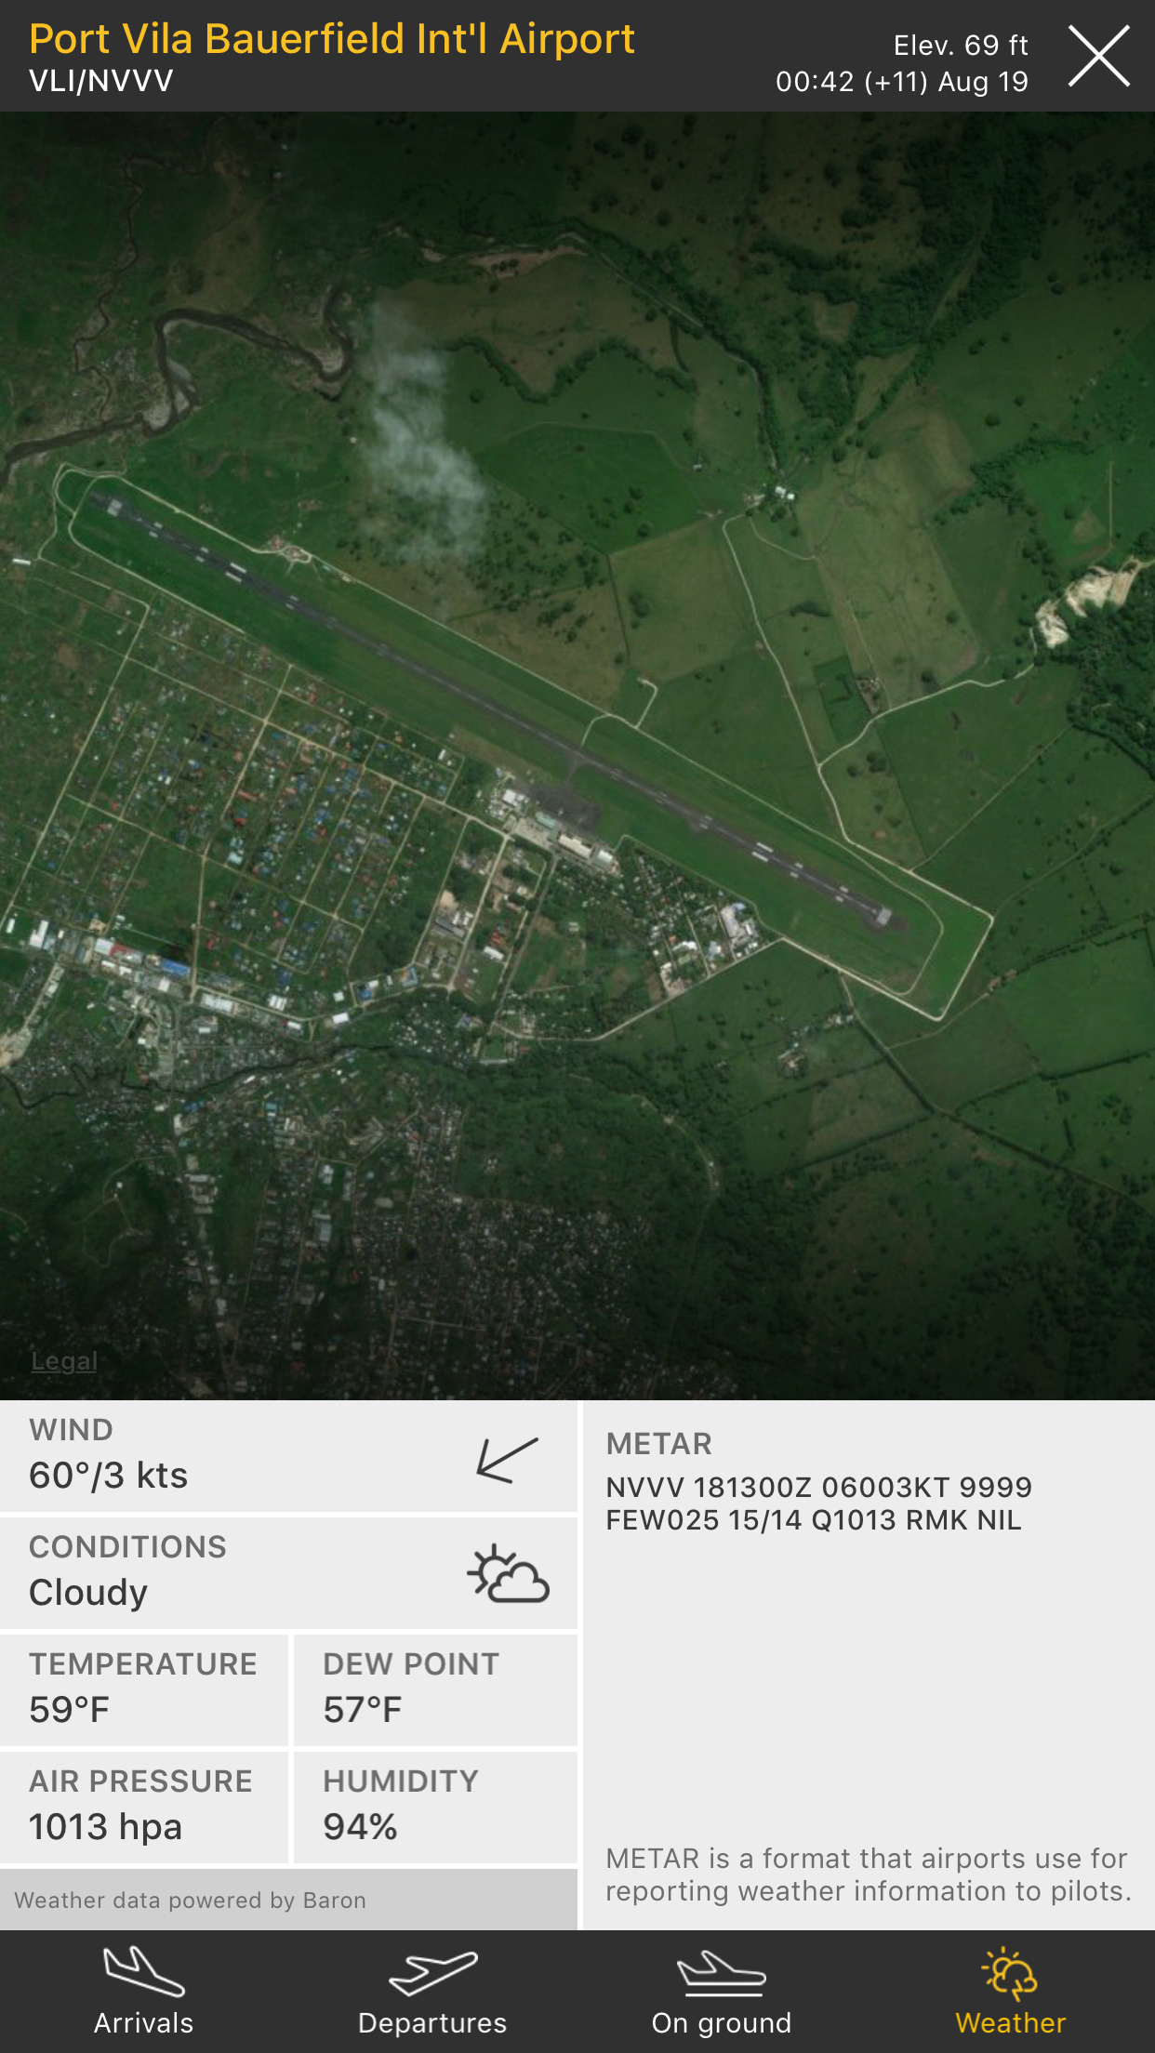Tap the on ground plane icon
1155x2053 pixels.
click(x=722, y=1973)
